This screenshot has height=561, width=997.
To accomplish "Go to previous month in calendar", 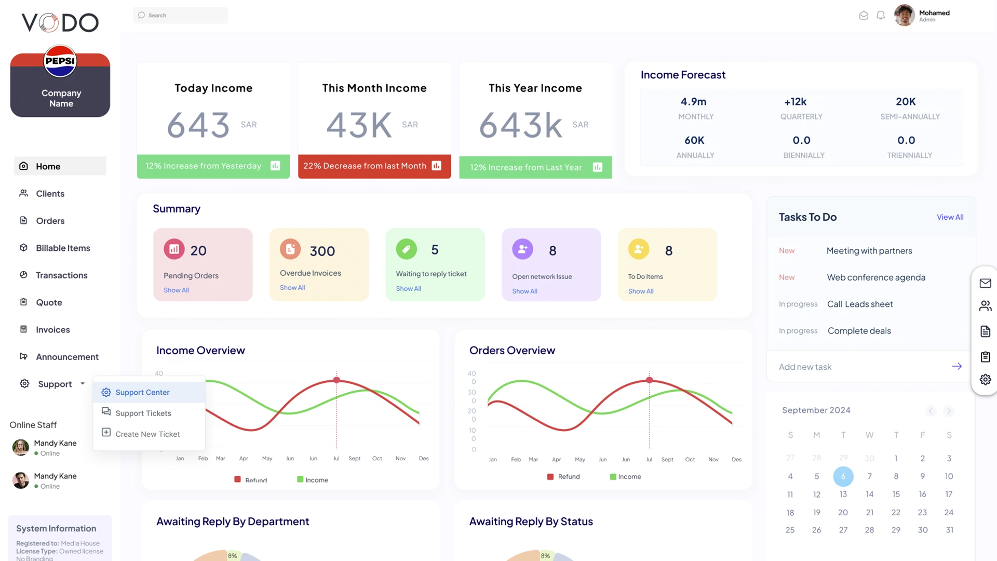I will (931, 411).
